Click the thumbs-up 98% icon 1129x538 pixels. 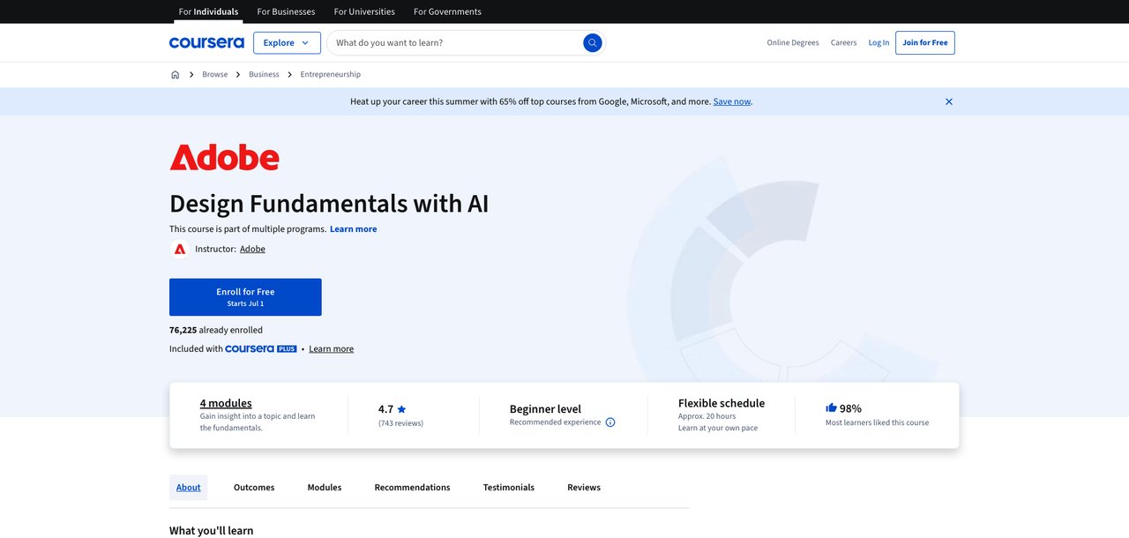point(831,408)
